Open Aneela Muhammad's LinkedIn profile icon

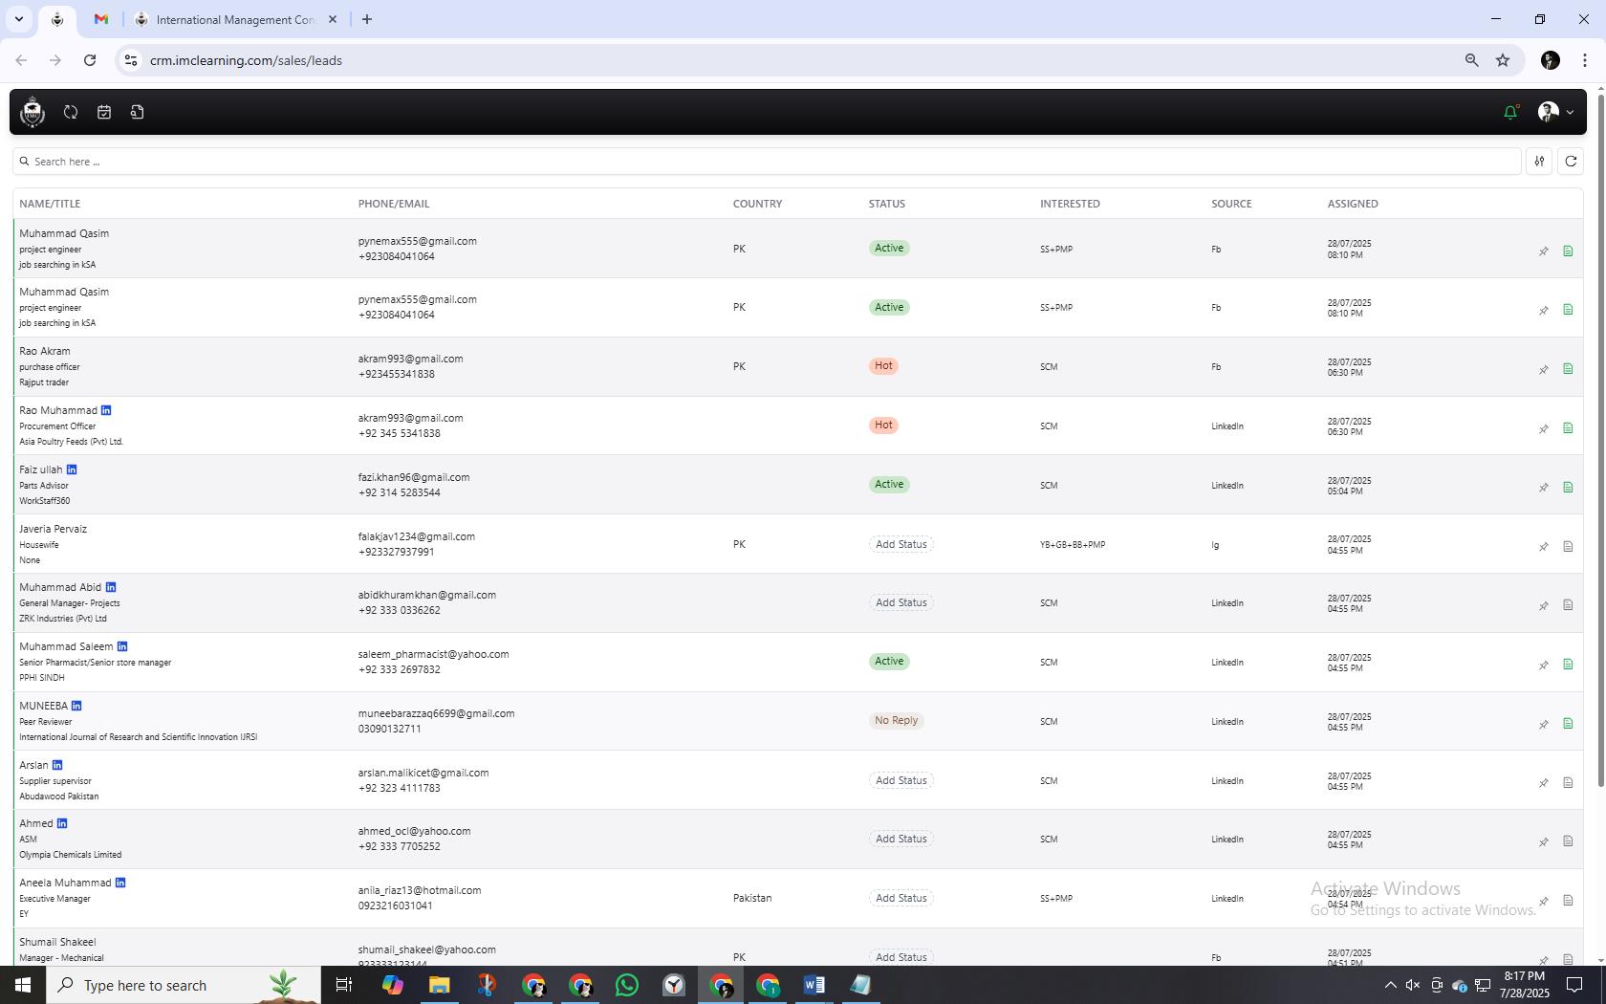(x=120, y=883)
